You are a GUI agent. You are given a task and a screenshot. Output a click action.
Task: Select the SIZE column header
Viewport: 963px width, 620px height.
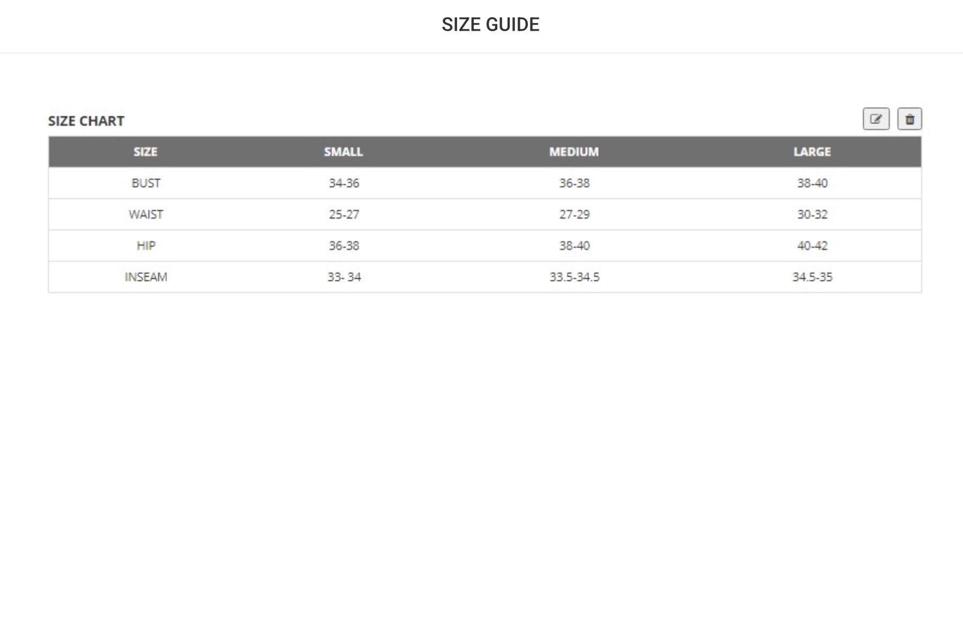145,152
